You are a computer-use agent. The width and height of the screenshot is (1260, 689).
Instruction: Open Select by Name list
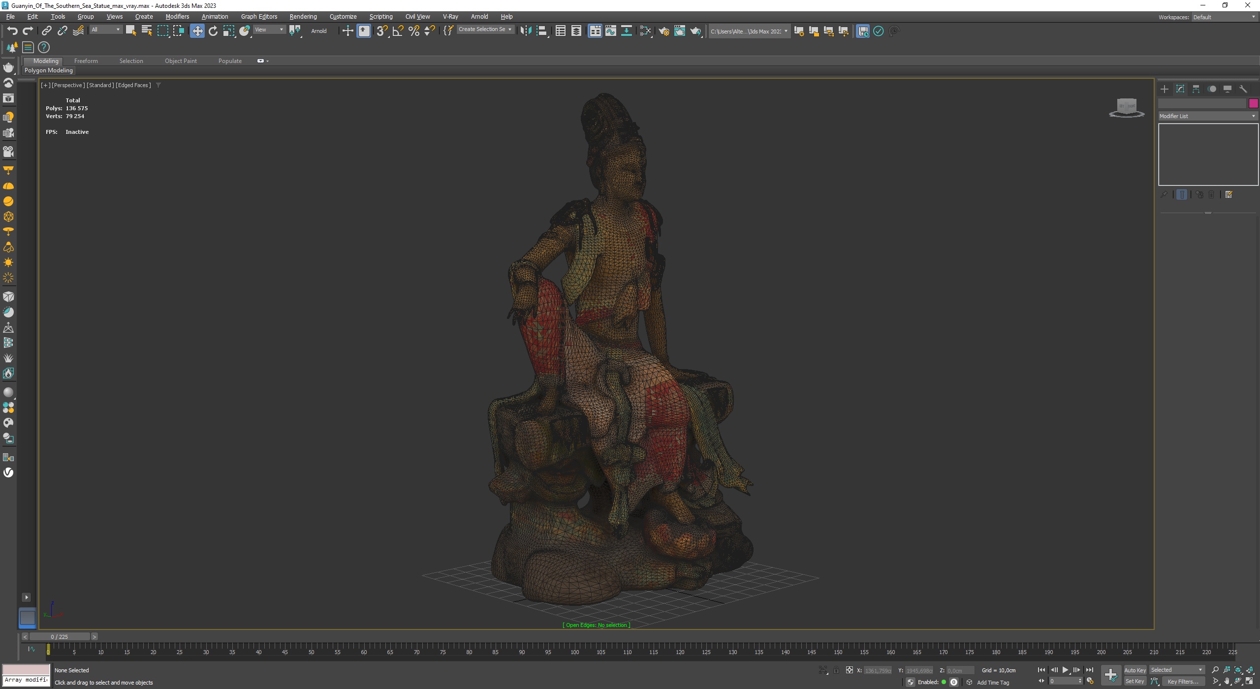coord(147,31)
